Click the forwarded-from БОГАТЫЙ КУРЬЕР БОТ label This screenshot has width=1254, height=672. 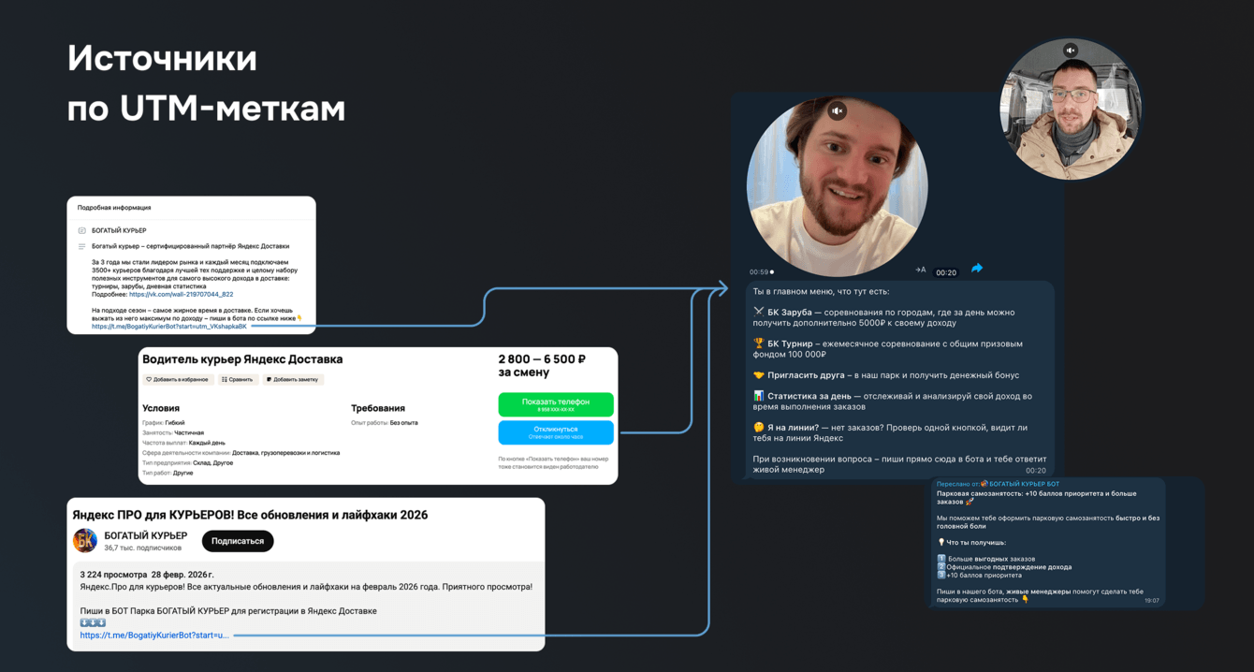click(999, 484)
